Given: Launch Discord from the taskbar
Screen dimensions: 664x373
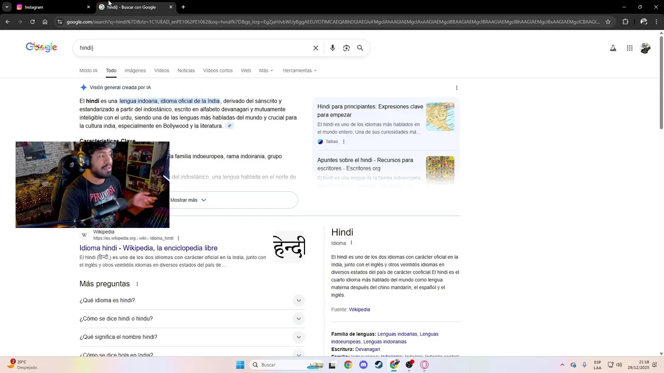Looking at the screenshot, I should click(x=363, y=365).
